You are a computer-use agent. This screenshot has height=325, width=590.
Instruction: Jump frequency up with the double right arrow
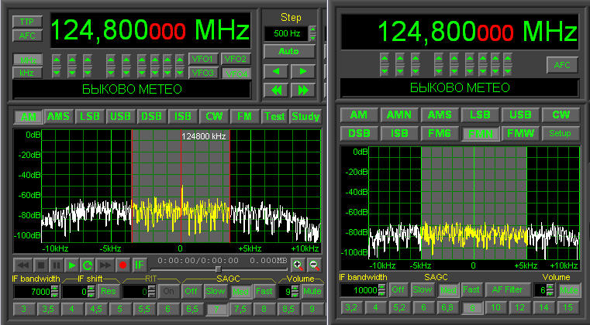(303, 91)
